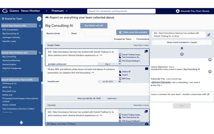The image size is (214, 134).
Task: Add a new team portfolio with plus icon
Action: pos(40,53)
